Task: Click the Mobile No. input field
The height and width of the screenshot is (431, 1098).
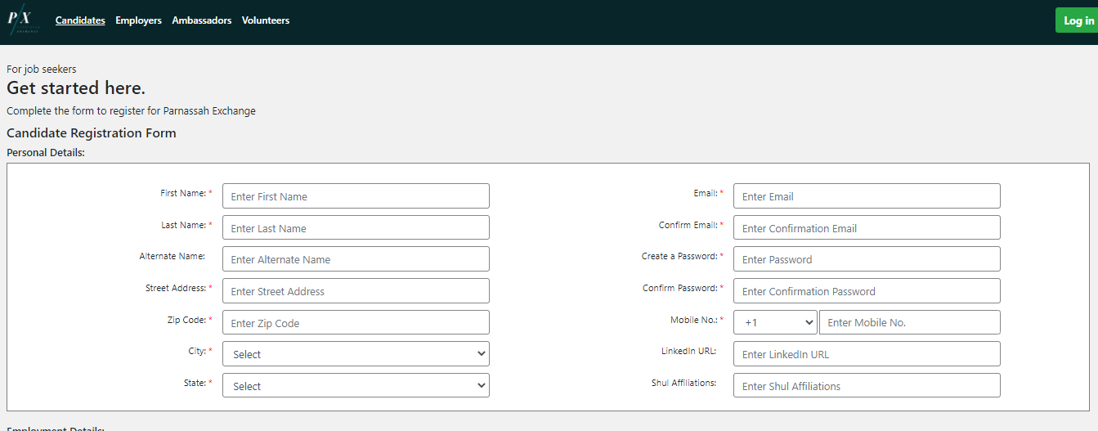Action: pyautogui.click(x=910, y=322)
